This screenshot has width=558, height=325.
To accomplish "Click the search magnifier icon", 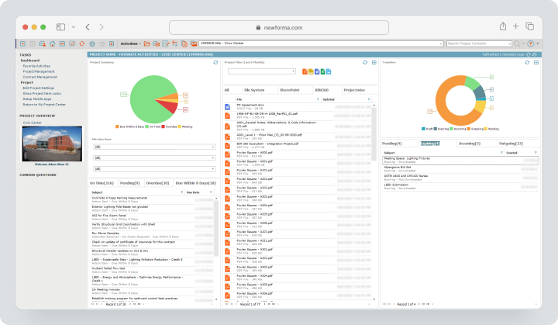I will [x=517, y=43].
